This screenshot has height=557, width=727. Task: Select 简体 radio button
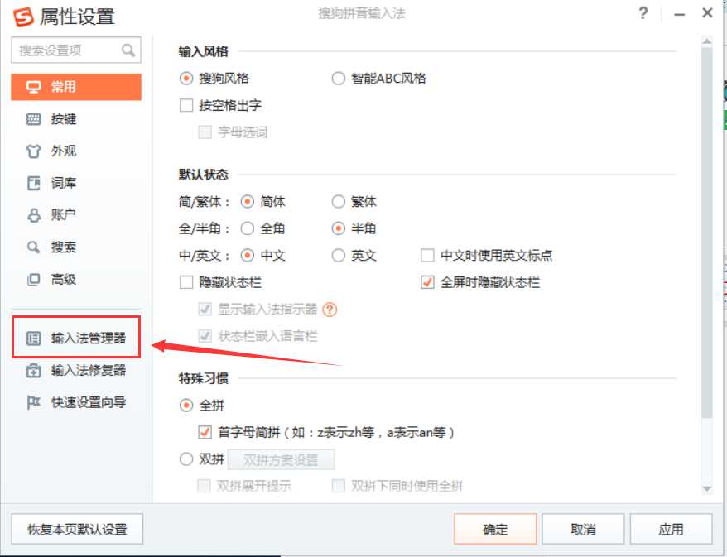click(x=248, y=202)
